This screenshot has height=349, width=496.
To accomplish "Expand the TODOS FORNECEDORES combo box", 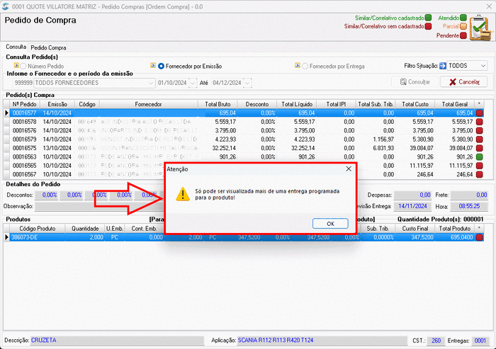I will click(x=151, y=83).
